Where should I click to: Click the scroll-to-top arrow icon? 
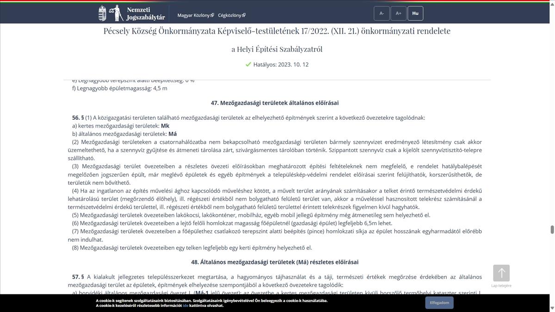(501, 273)
